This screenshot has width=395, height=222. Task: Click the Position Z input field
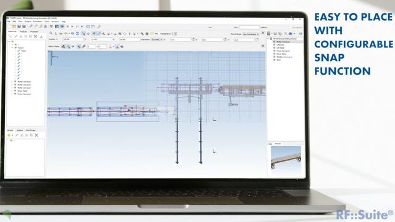tap(130, 39)
